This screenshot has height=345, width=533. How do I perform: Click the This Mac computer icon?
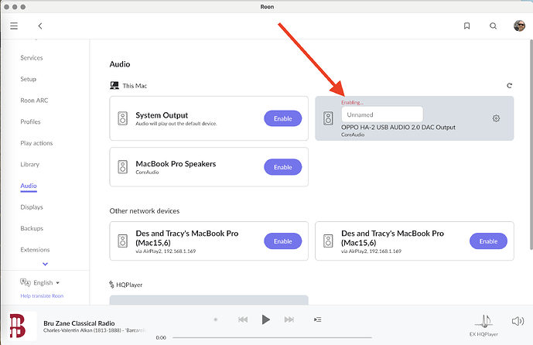click(x=114, y=86)
